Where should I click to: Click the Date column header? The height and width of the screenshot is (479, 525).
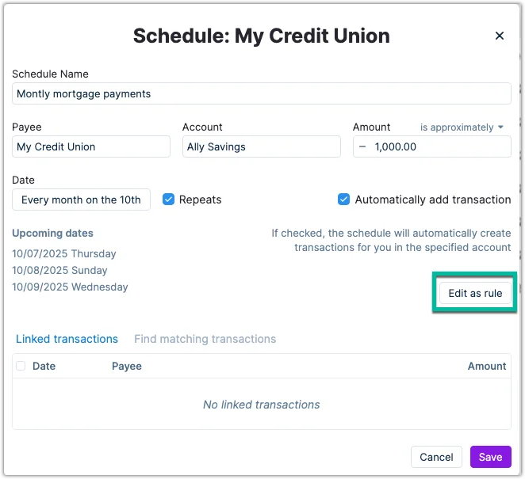pyautogui.click(x=44, y=366)
